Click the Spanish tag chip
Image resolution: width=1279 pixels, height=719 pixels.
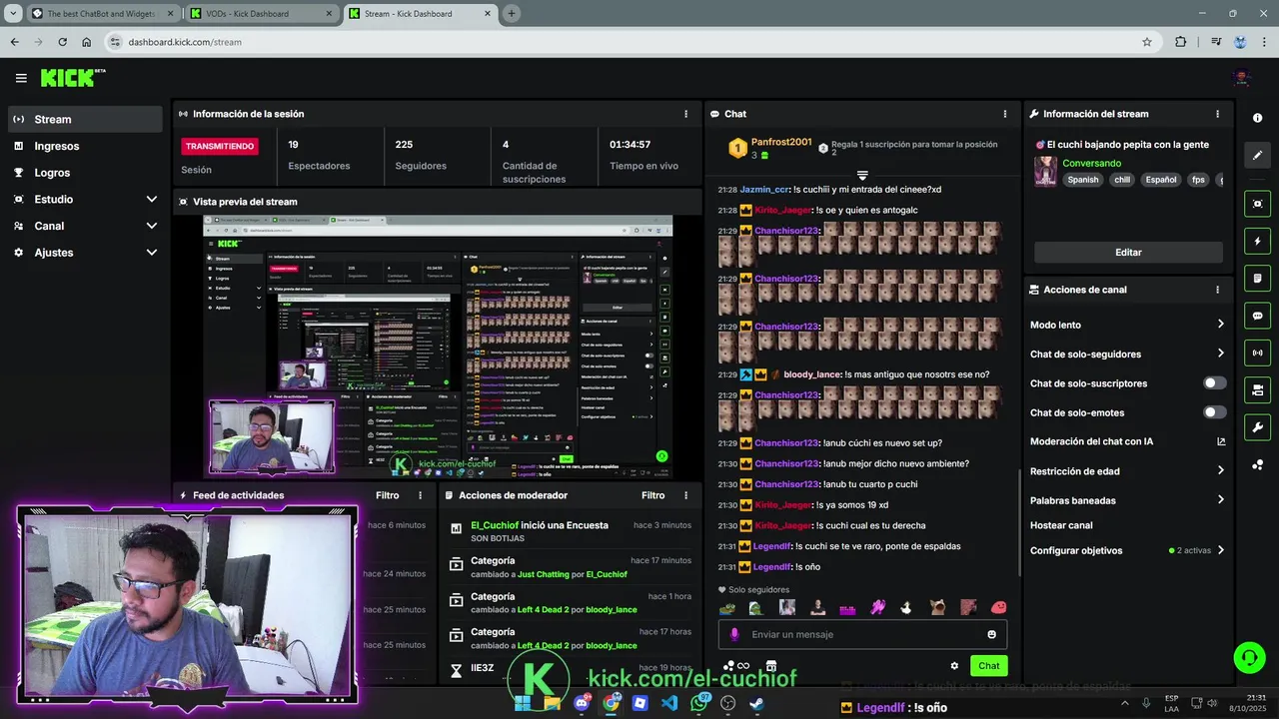coord(1082,180)
